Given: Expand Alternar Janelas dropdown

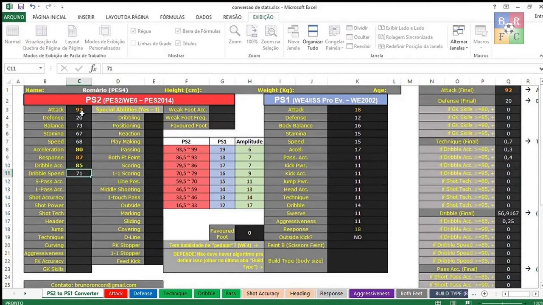Looking at the screenshot, I should 459,45.
